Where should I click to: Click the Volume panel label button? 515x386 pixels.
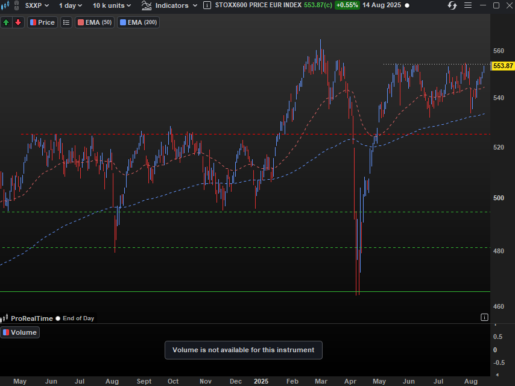(20, 332)
